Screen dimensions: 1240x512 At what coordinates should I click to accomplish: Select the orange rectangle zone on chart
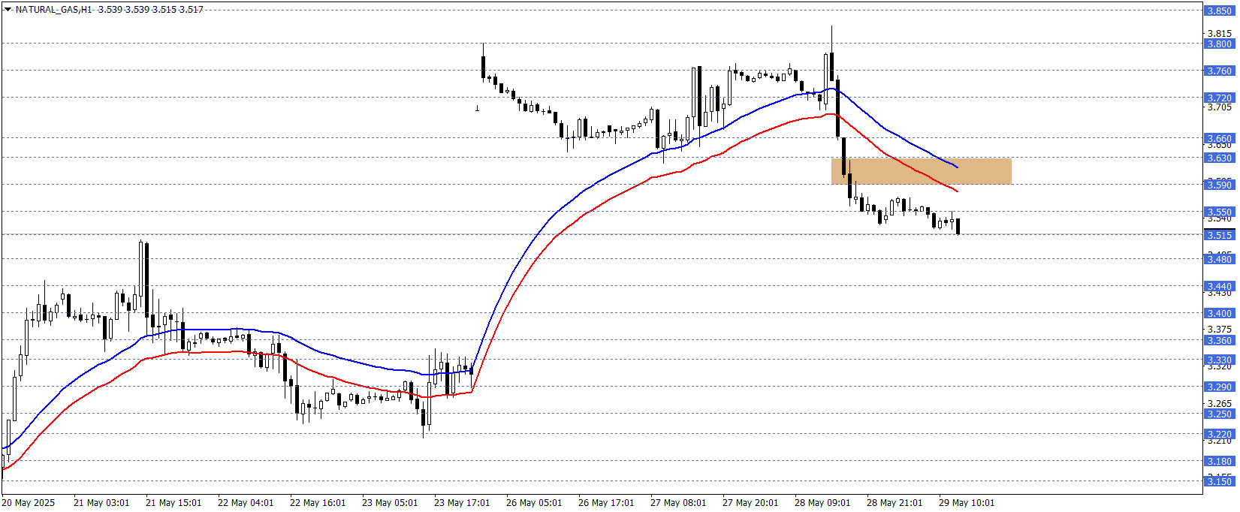coord(921,171)
